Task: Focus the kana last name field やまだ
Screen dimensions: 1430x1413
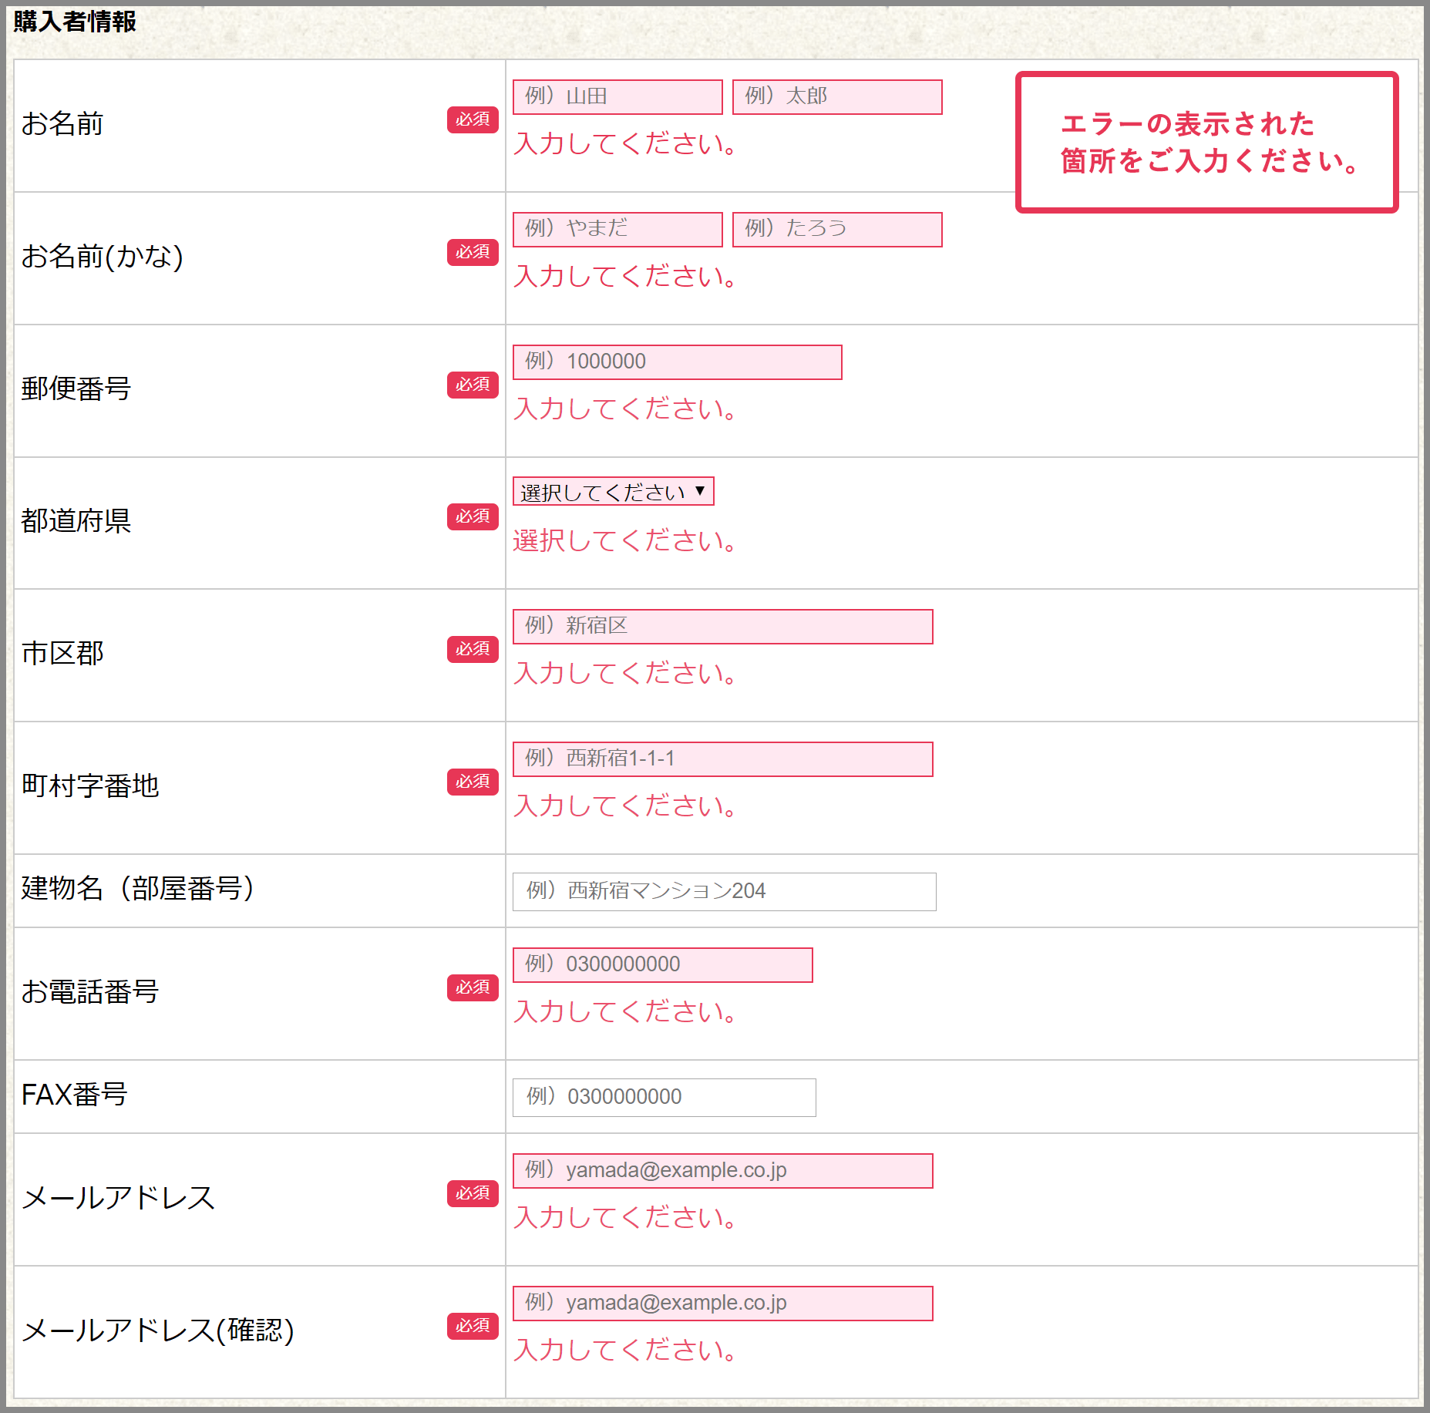Action: [x=617, y=230]
